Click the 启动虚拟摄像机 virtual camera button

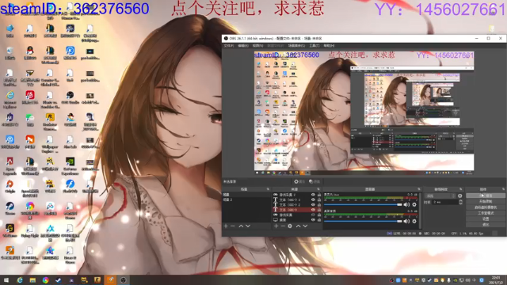486,207
